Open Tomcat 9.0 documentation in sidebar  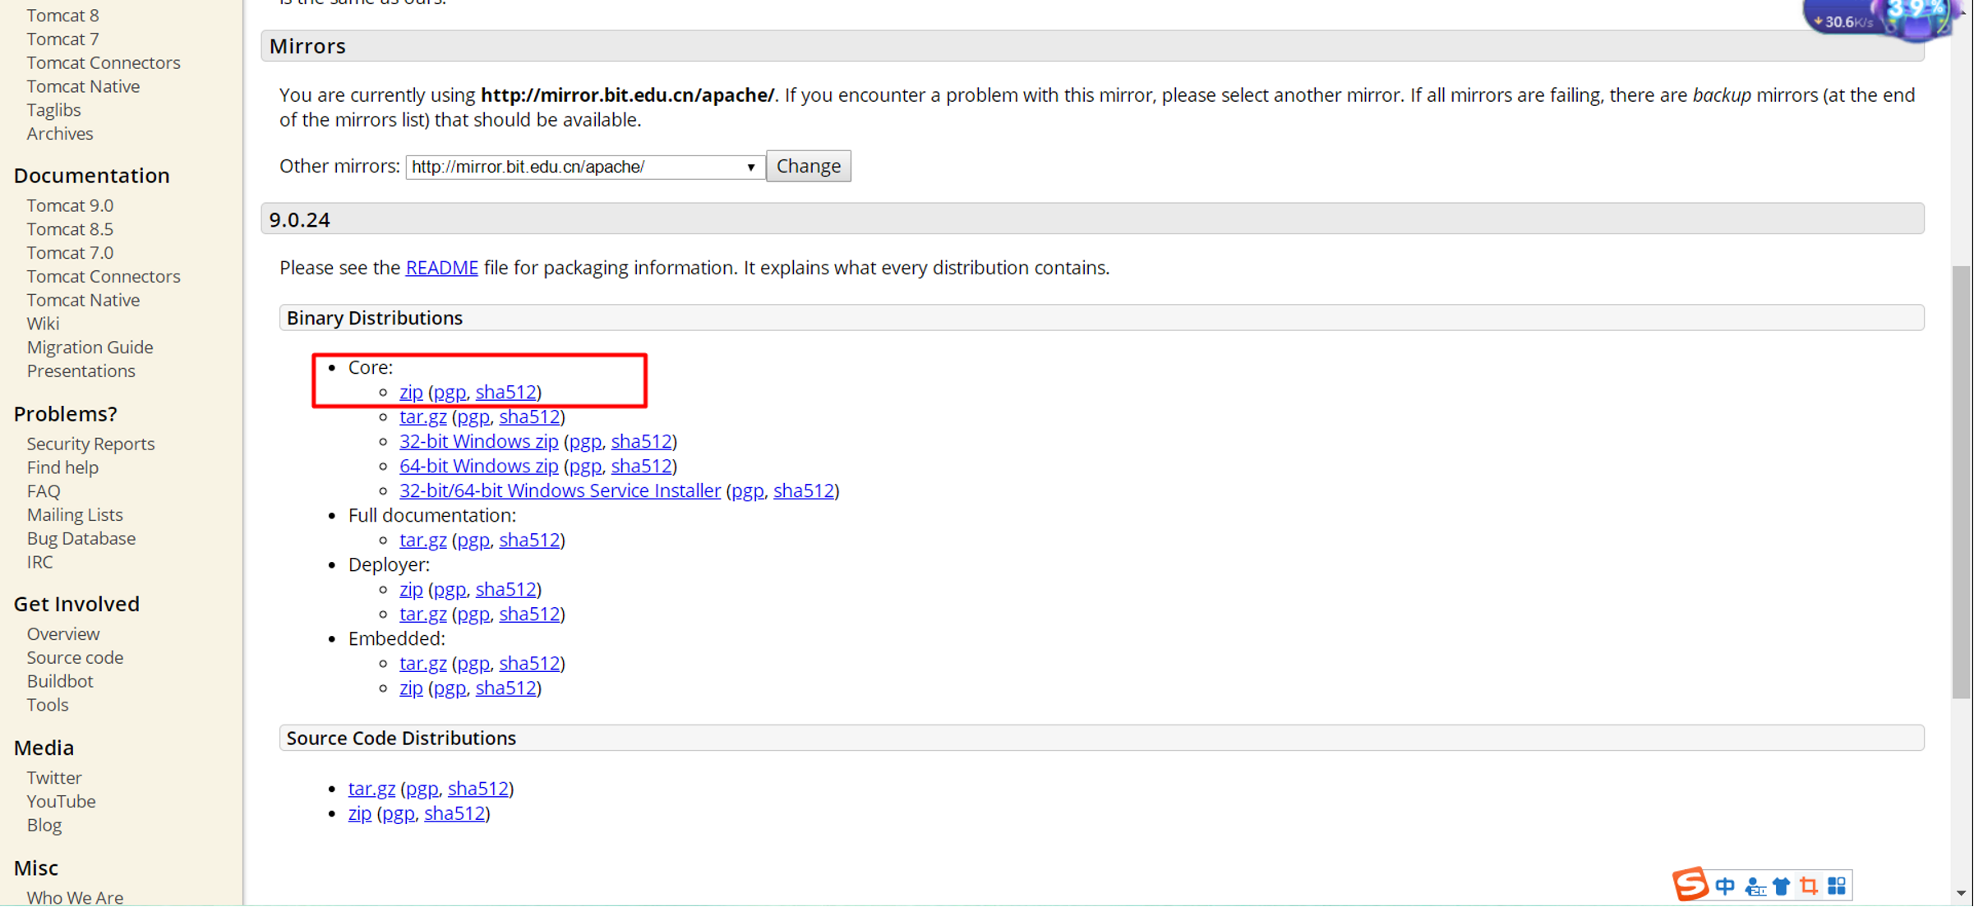pos(70,205)
